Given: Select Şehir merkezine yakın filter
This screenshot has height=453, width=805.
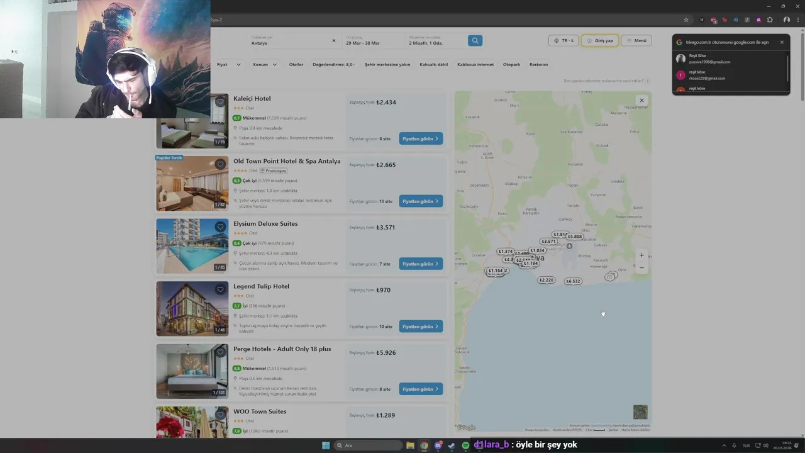Looking at the screenshot, I should [x=387, y=64].
